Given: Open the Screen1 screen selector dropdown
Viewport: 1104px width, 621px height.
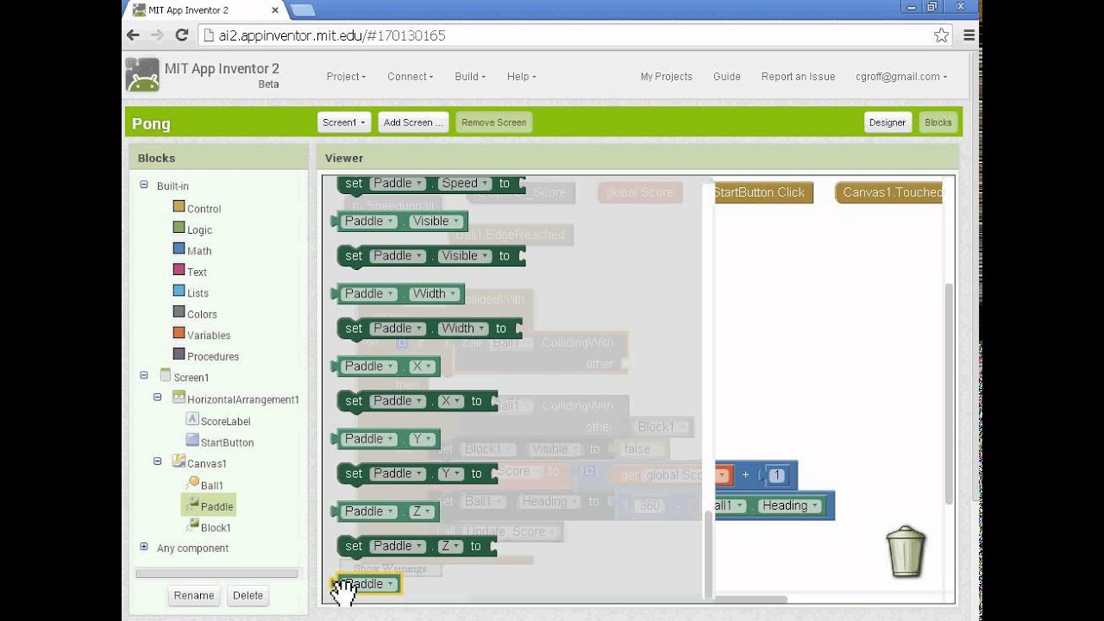Looking at the screenshot, I should coord(344,122).
